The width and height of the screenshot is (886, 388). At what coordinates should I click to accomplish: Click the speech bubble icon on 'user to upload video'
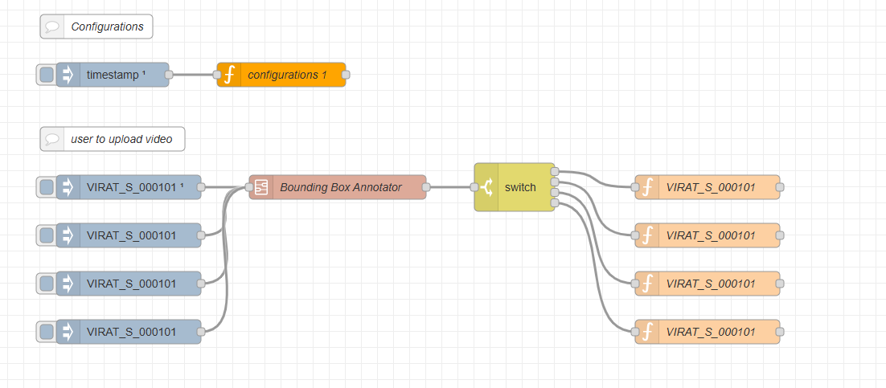click(x=52, y=139)
